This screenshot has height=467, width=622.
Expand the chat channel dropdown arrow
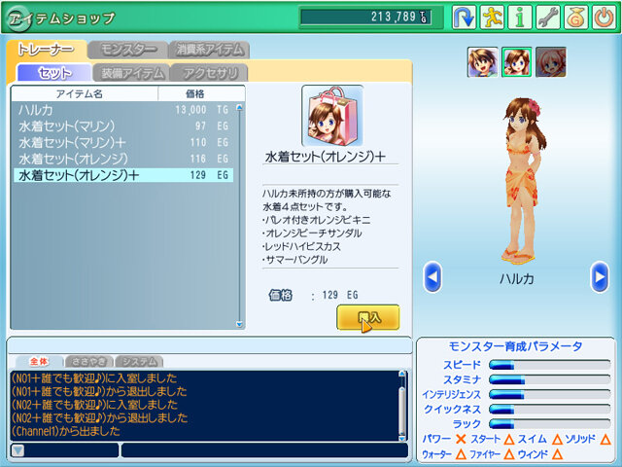point(17,450)
